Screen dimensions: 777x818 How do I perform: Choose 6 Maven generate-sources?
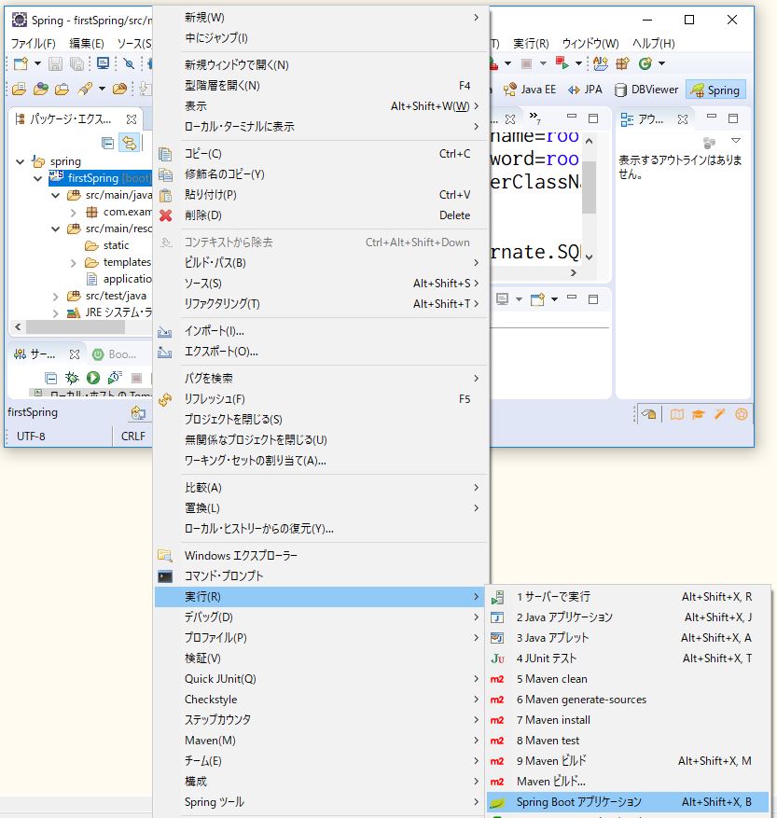pos(628,700)
